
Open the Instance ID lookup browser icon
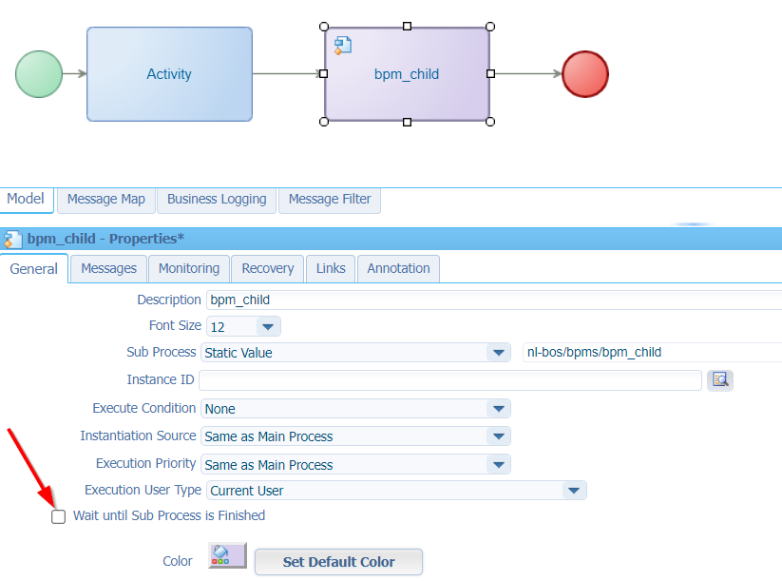[x=719, y=379]
